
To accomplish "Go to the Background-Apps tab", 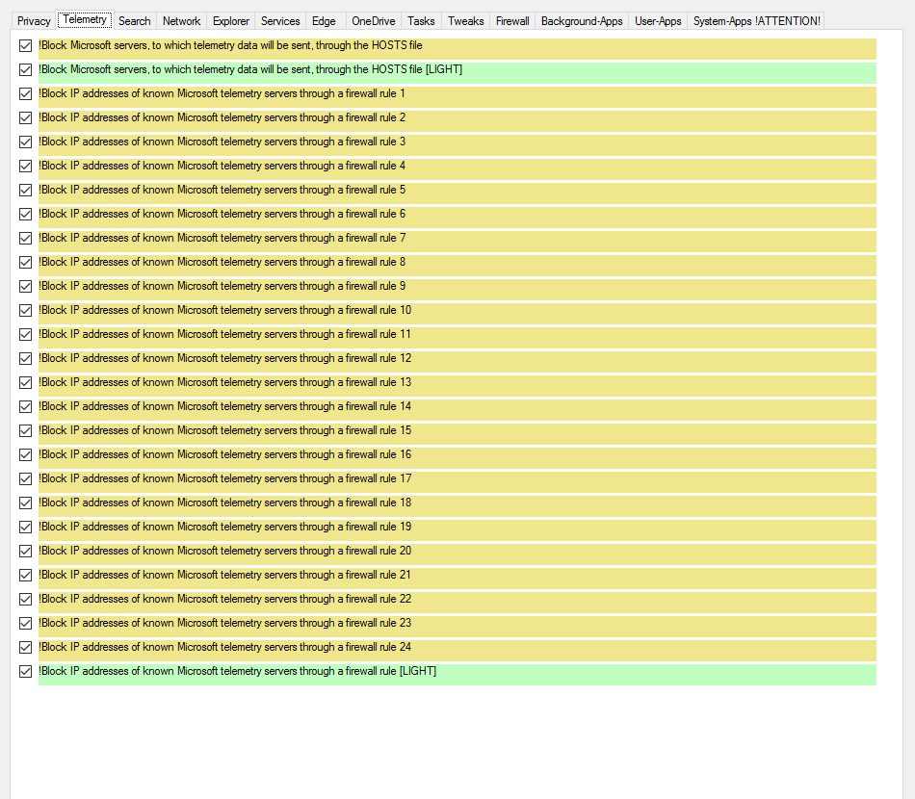I will [582, 21].
